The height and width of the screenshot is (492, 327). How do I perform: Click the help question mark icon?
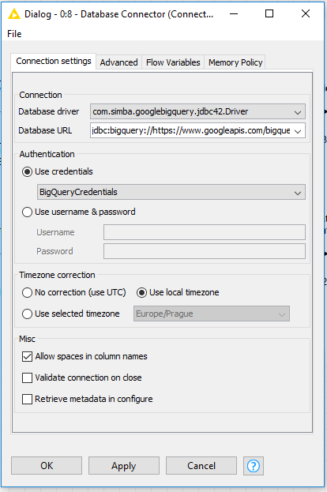click(x=254, y=466)
